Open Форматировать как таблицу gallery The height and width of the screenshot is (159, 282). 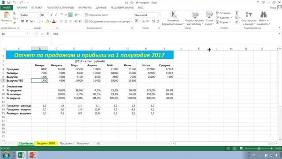[195, 19]
